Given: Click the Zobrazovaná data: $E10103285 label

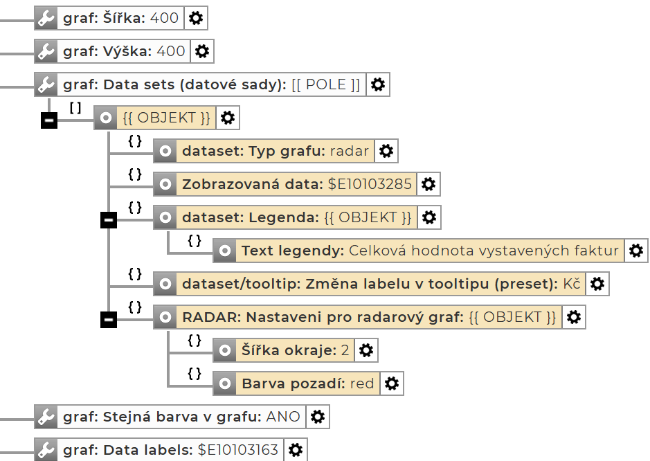Looking at the screenshot, I should (x=296, y=184).
